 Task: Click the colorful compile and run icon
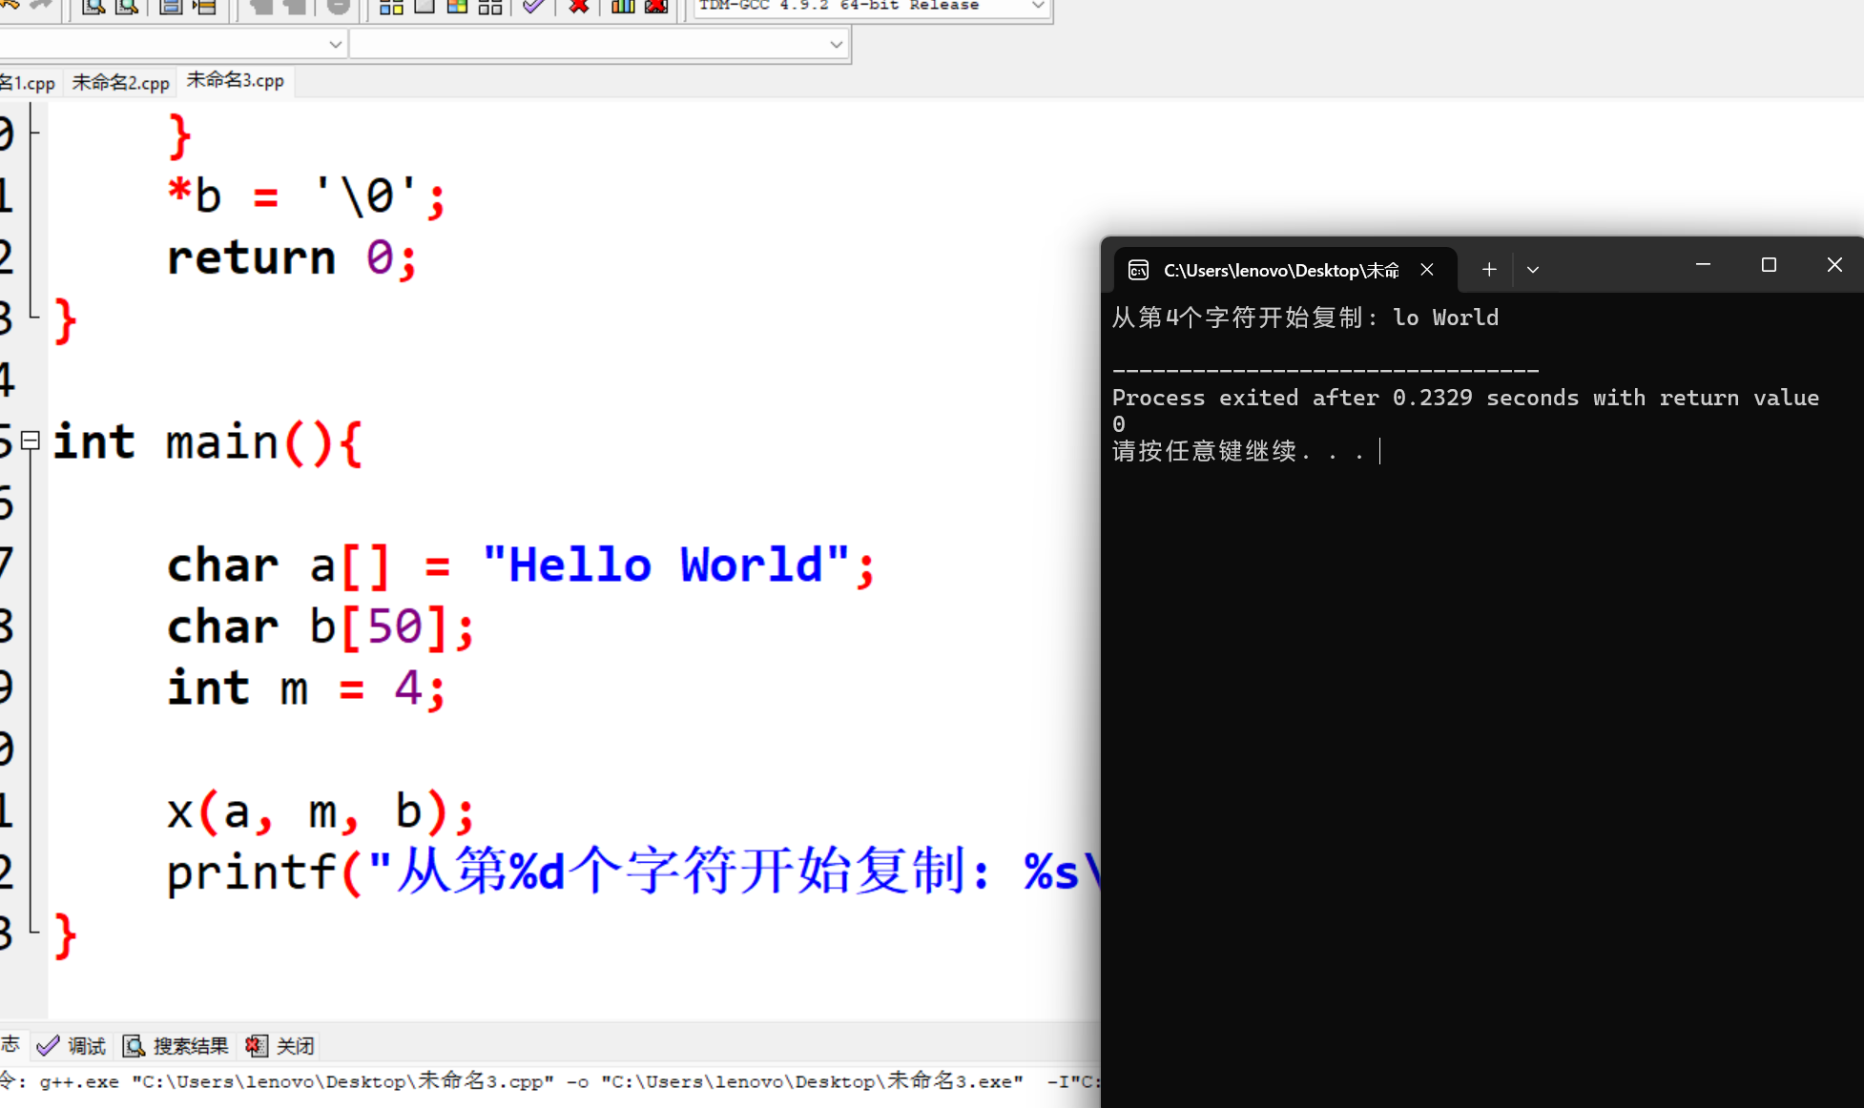click(x=457, y=7)
